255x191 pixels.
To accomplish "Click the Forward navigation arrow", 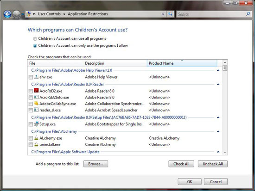I will (x=16, y=14).
